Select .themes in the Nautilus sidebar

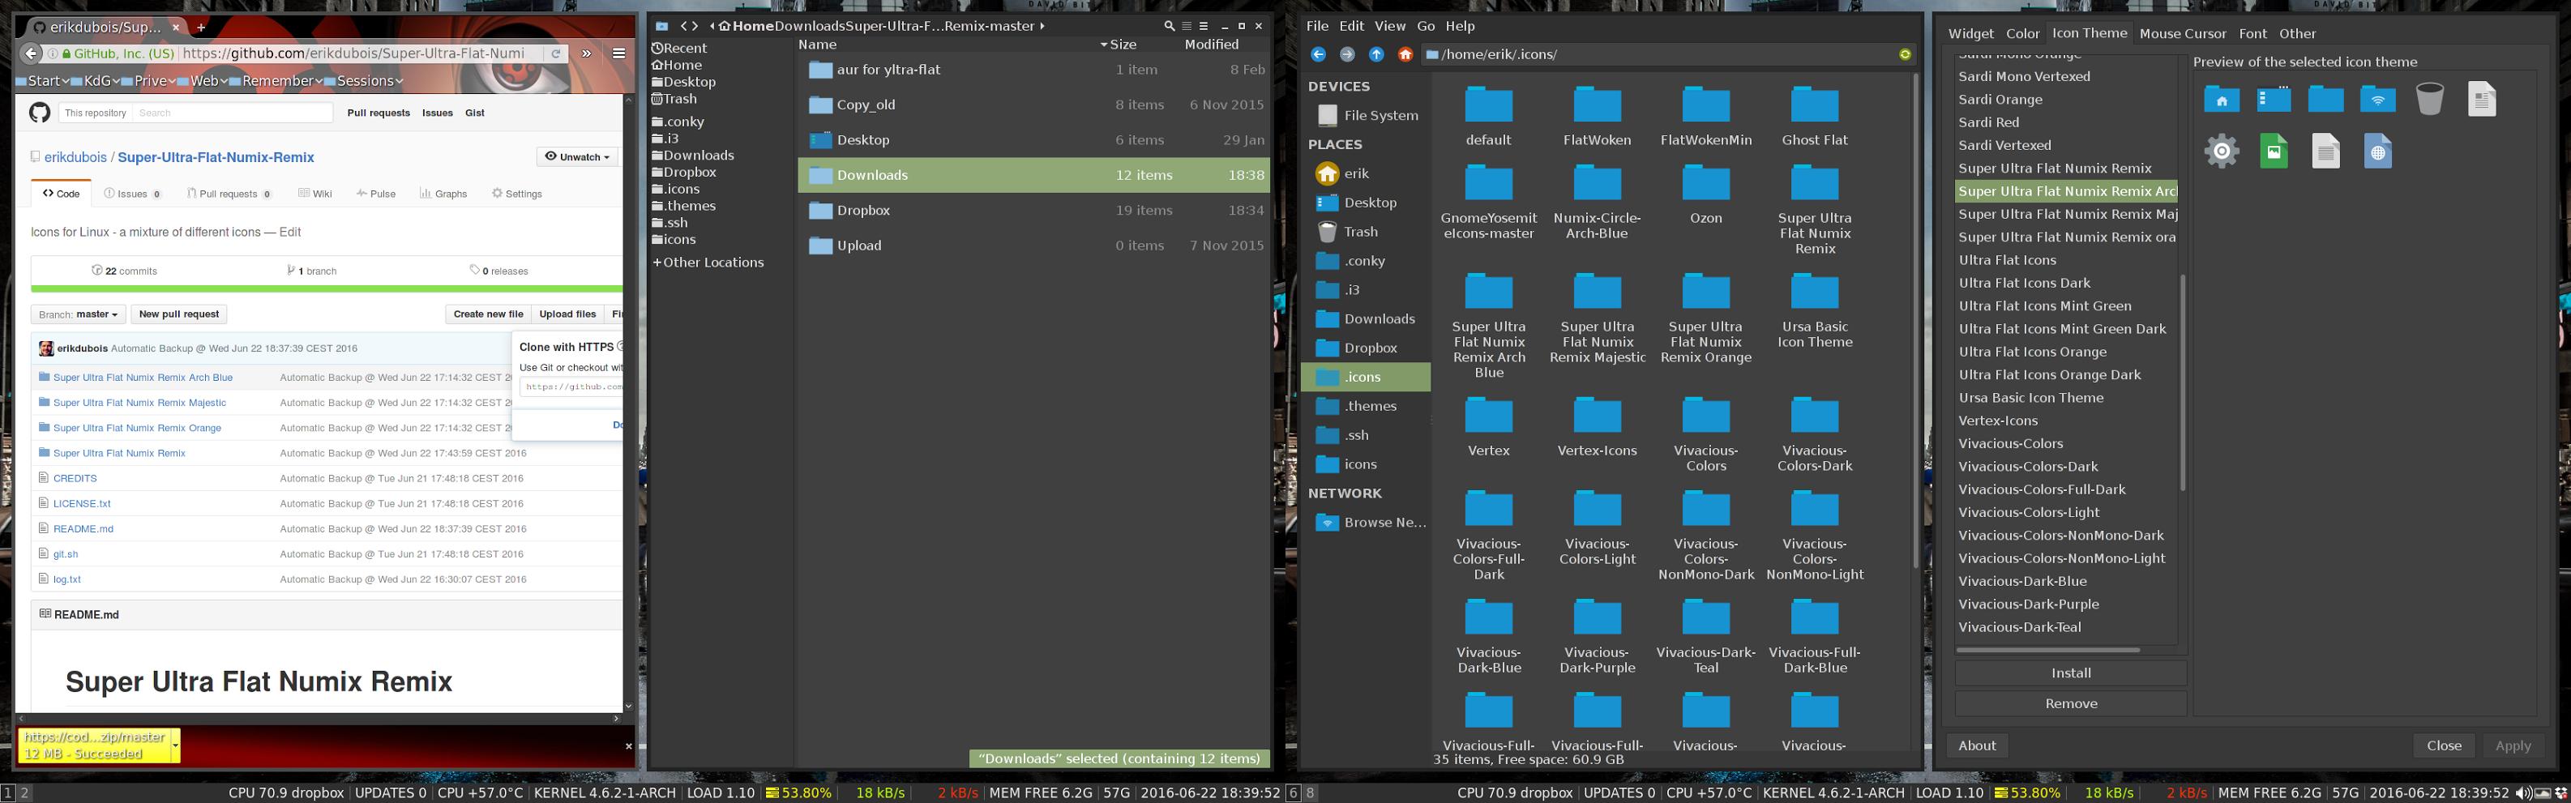pos(683,206)
